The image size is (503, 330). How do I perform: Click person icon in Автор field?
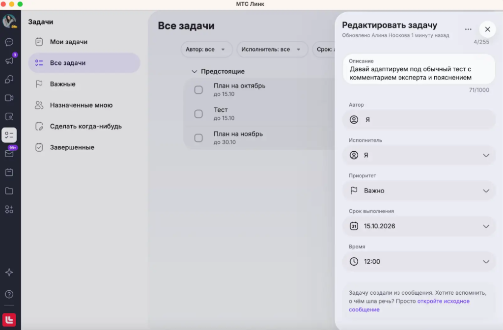pyautogui.click(x=354, y=120)
